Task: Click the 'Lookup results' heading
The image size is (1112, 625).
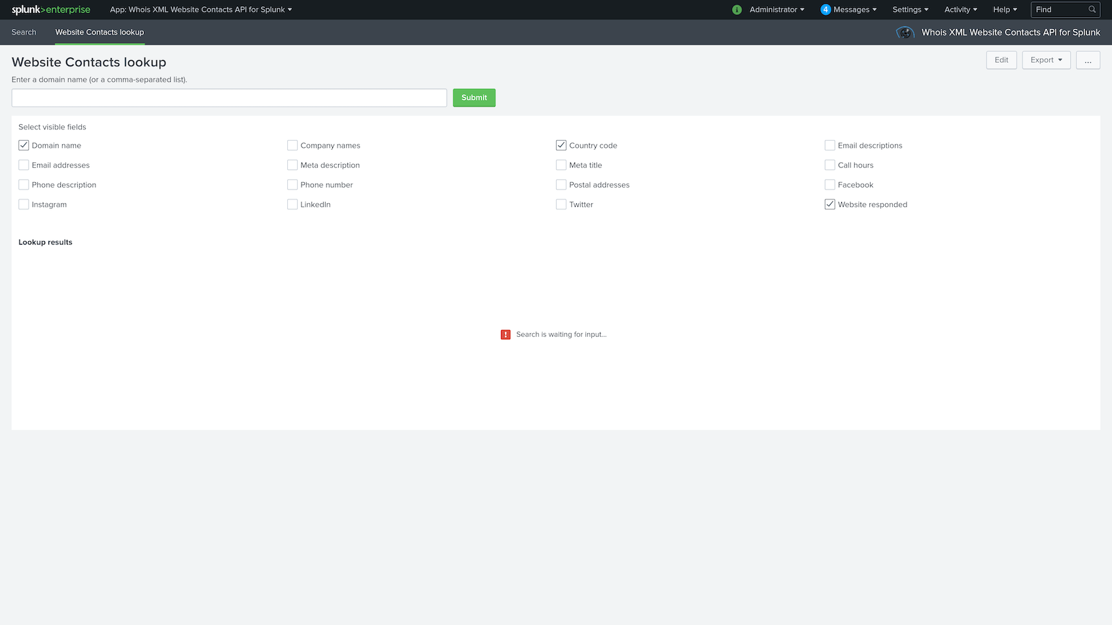Action: tap(45, 242)
